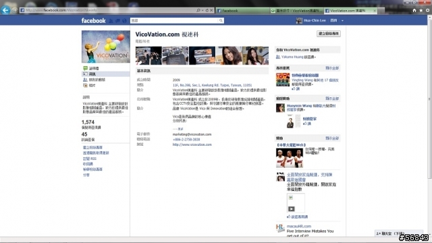Click the play icon in the sponsored video box

click(x=291, y=209)
